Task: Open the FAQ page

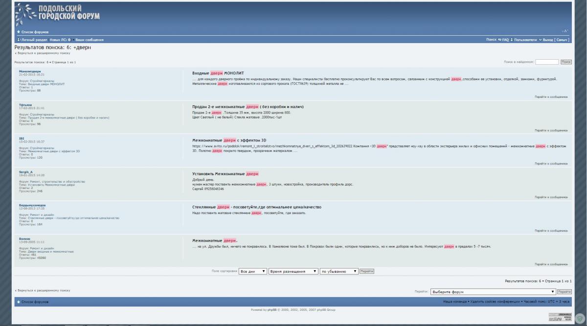Action: pyautogui.click(x=505, y=40)
